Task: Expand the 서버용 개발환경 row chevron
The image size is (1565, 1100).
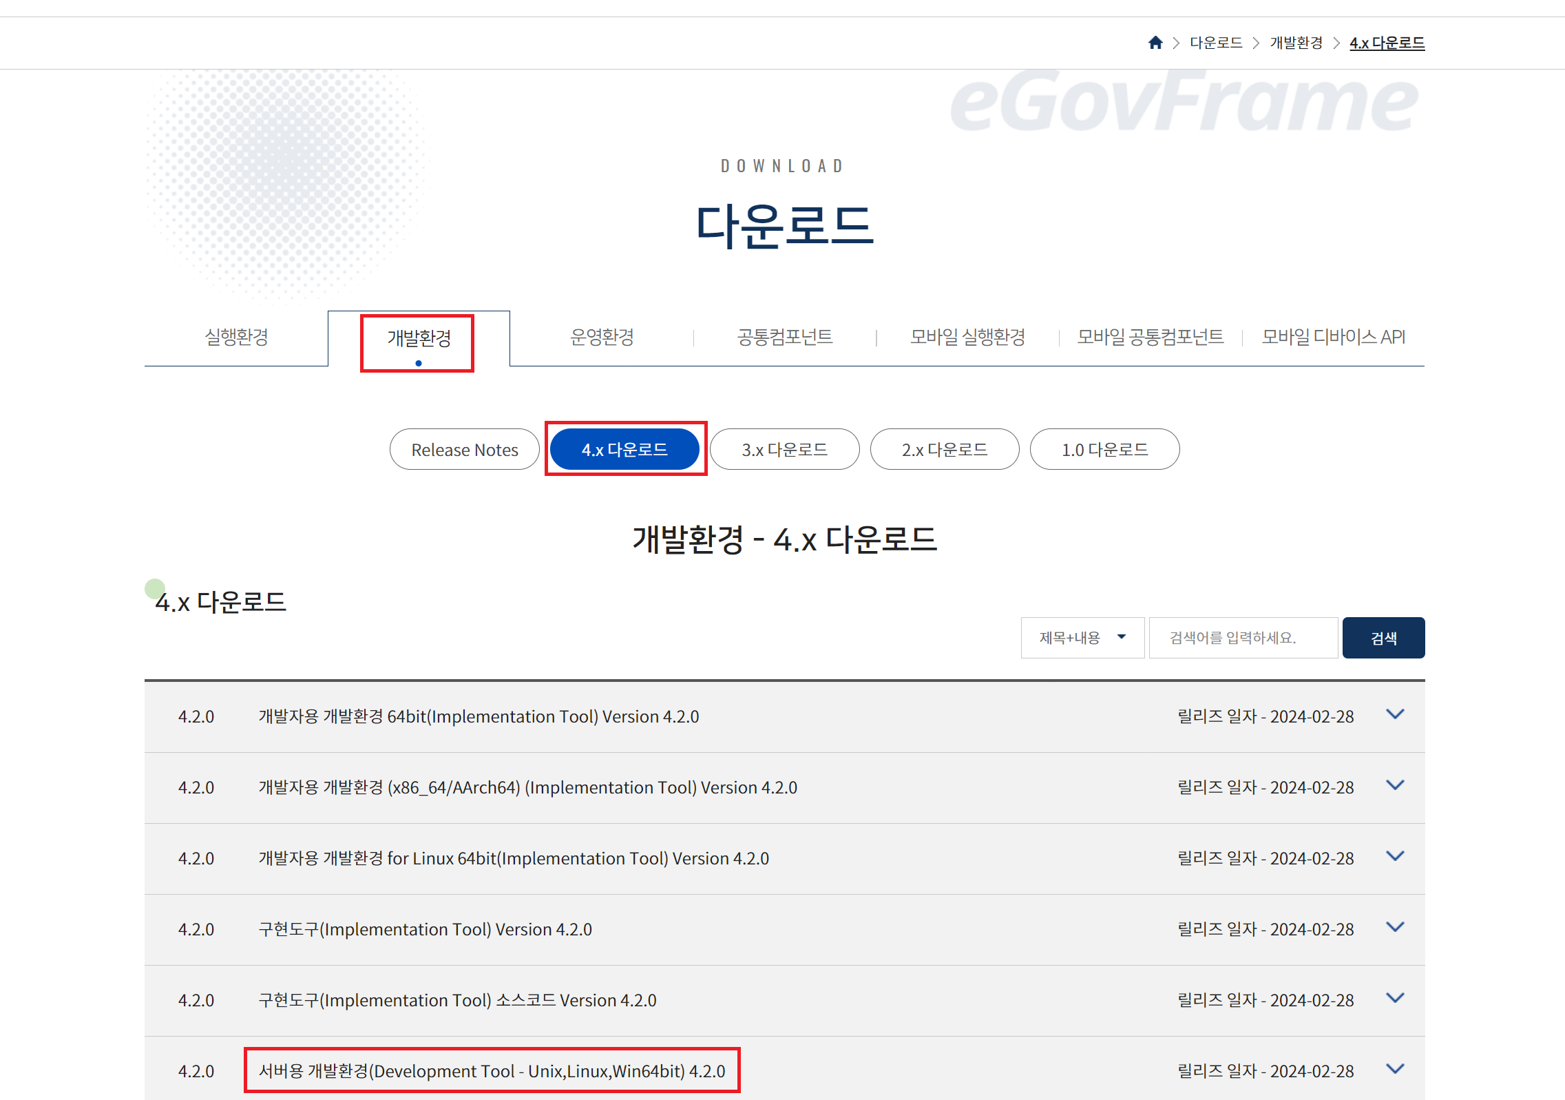Action: (x=1395, y=1069)
